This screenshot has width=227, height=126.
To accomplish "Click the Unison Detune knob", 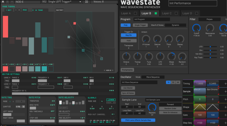I will tap(157, 39).
